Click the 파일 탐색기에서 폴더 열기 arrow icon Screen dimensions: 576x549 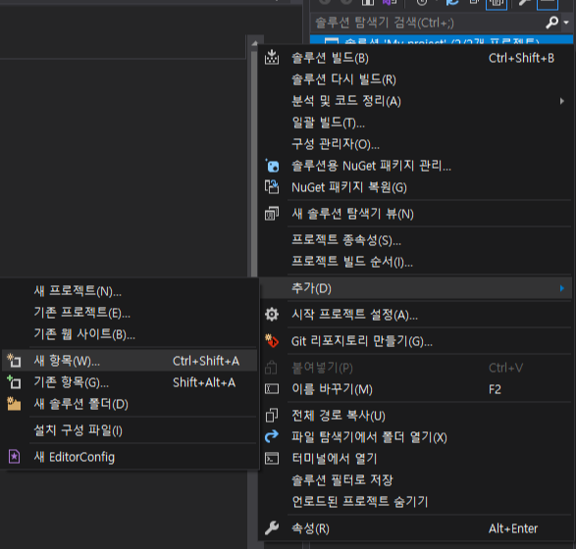[272, 436]
